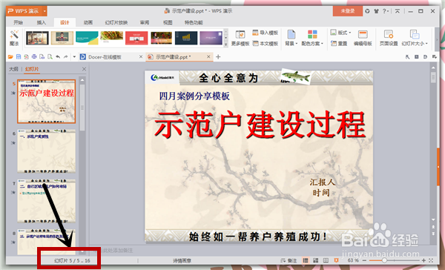Click the 备注 notes toggle
Screen dimensions: 445x270
289,260
